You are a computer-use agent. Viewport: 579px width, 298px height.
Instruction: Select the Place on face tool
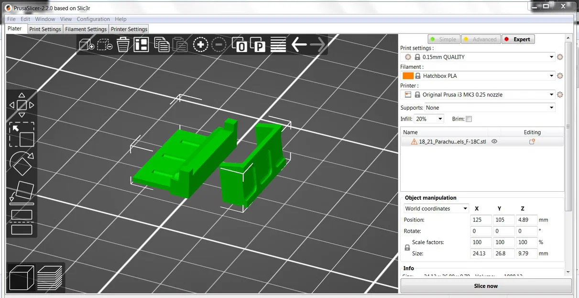pyautogui.click(x=22, y=193)
